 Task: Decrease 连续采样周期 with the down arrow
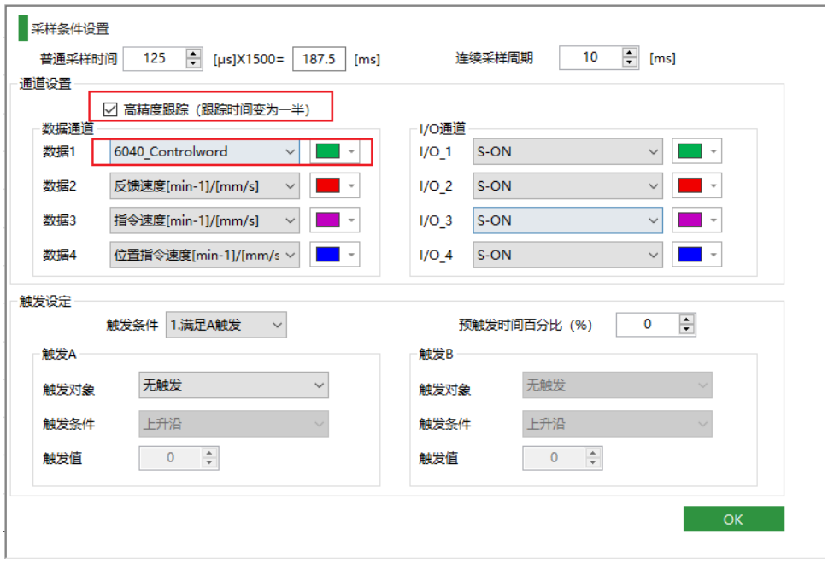click(630, 63)
